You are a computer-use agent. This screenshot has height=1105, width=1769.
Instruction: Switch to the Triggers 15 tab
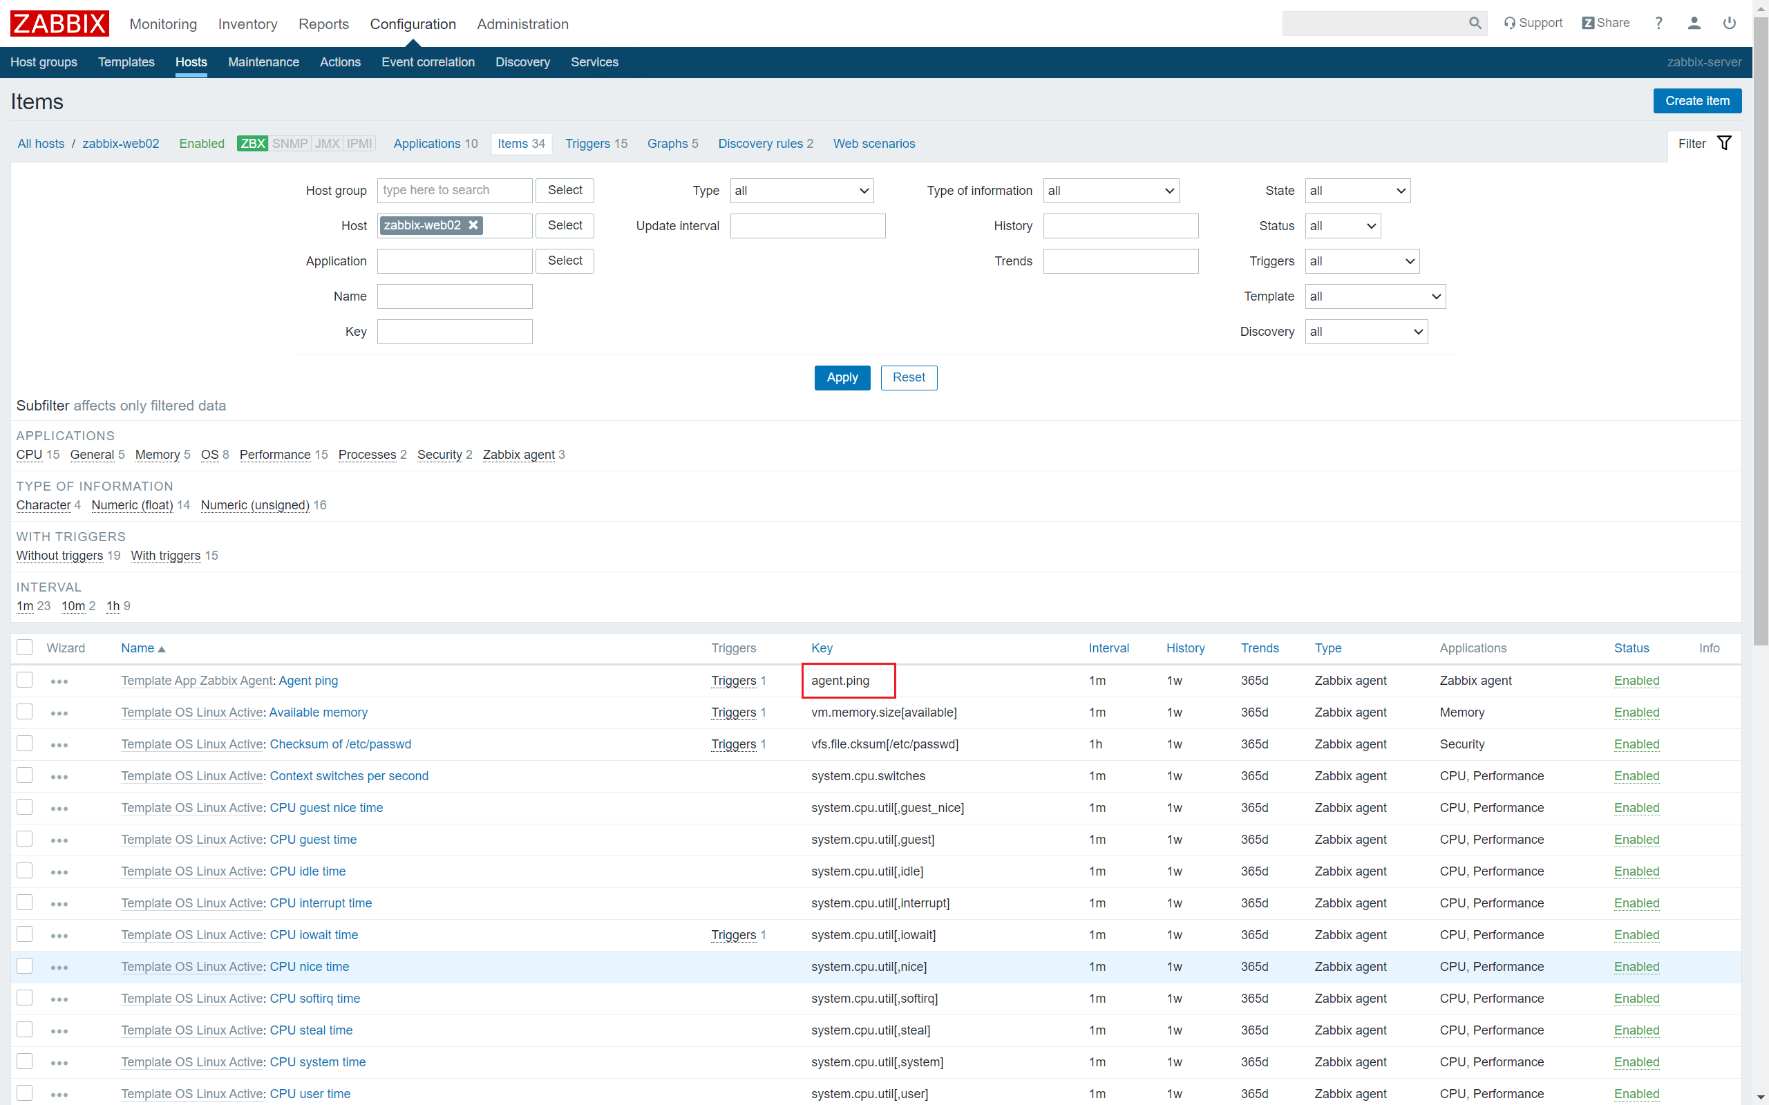click(x=596, y=143)
